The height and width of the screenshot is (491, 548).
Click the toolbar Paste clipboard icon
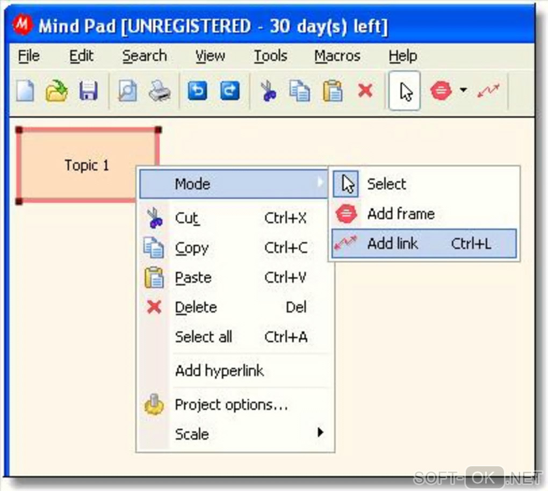point(333,91)
